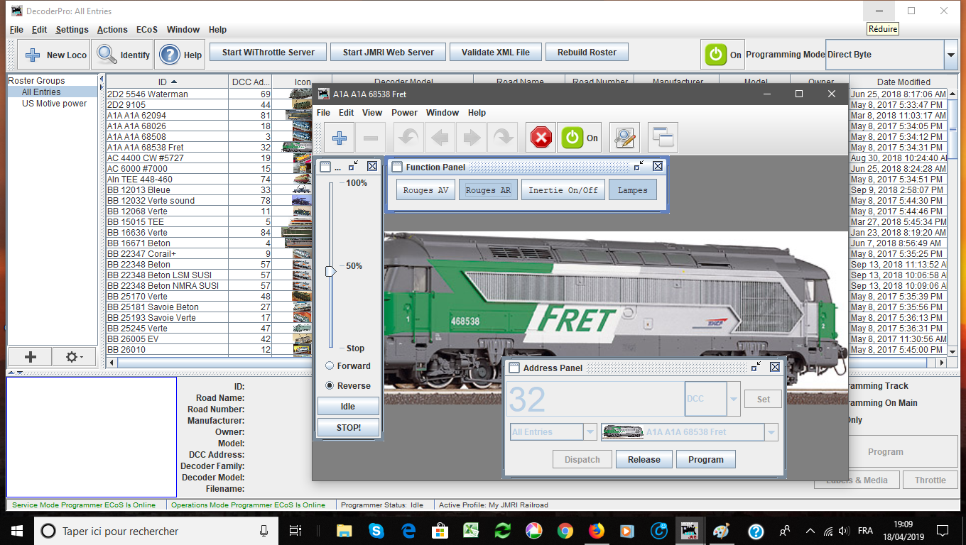Open throttle edit/inspect pencil icon
The image size is (966, 545).
(x=624, y=138)
